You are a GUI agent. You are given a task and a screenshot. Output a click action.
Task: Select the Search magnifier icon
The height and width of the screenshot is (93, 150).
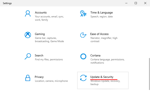[x=28, y=56]
